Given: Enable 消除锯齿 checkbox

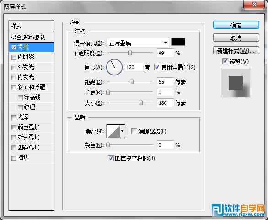Looking at the screenshot, I should 134,131.
